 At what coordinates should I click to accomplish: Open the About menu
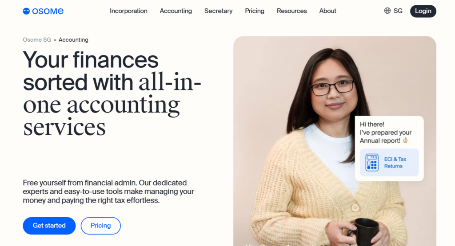[x=327, y=11]
